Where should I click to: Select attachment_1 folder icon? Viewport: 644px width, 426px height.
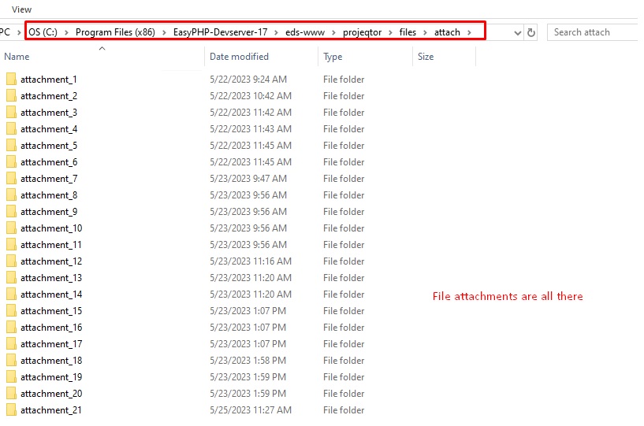click(12, 80)
